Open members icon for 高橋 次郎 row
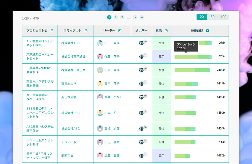252x164 pixels. (141, 129)
